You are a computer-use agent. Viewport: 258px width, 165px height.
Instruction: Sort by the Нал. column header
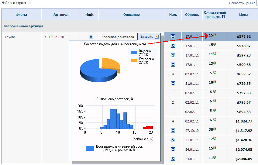[173, 15]
